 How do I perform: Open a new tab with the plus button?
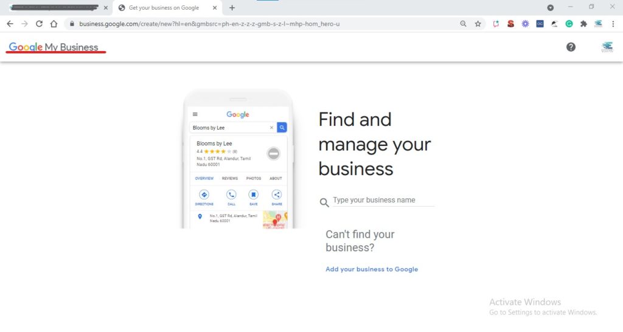coord(232,7)
